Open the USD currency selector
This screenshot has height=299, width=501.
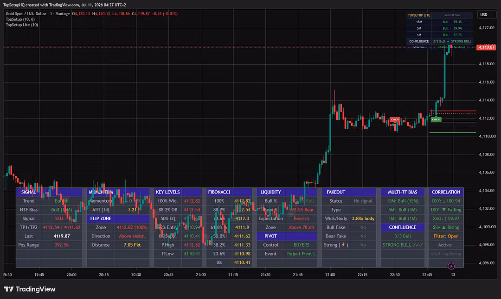point(484,15)
